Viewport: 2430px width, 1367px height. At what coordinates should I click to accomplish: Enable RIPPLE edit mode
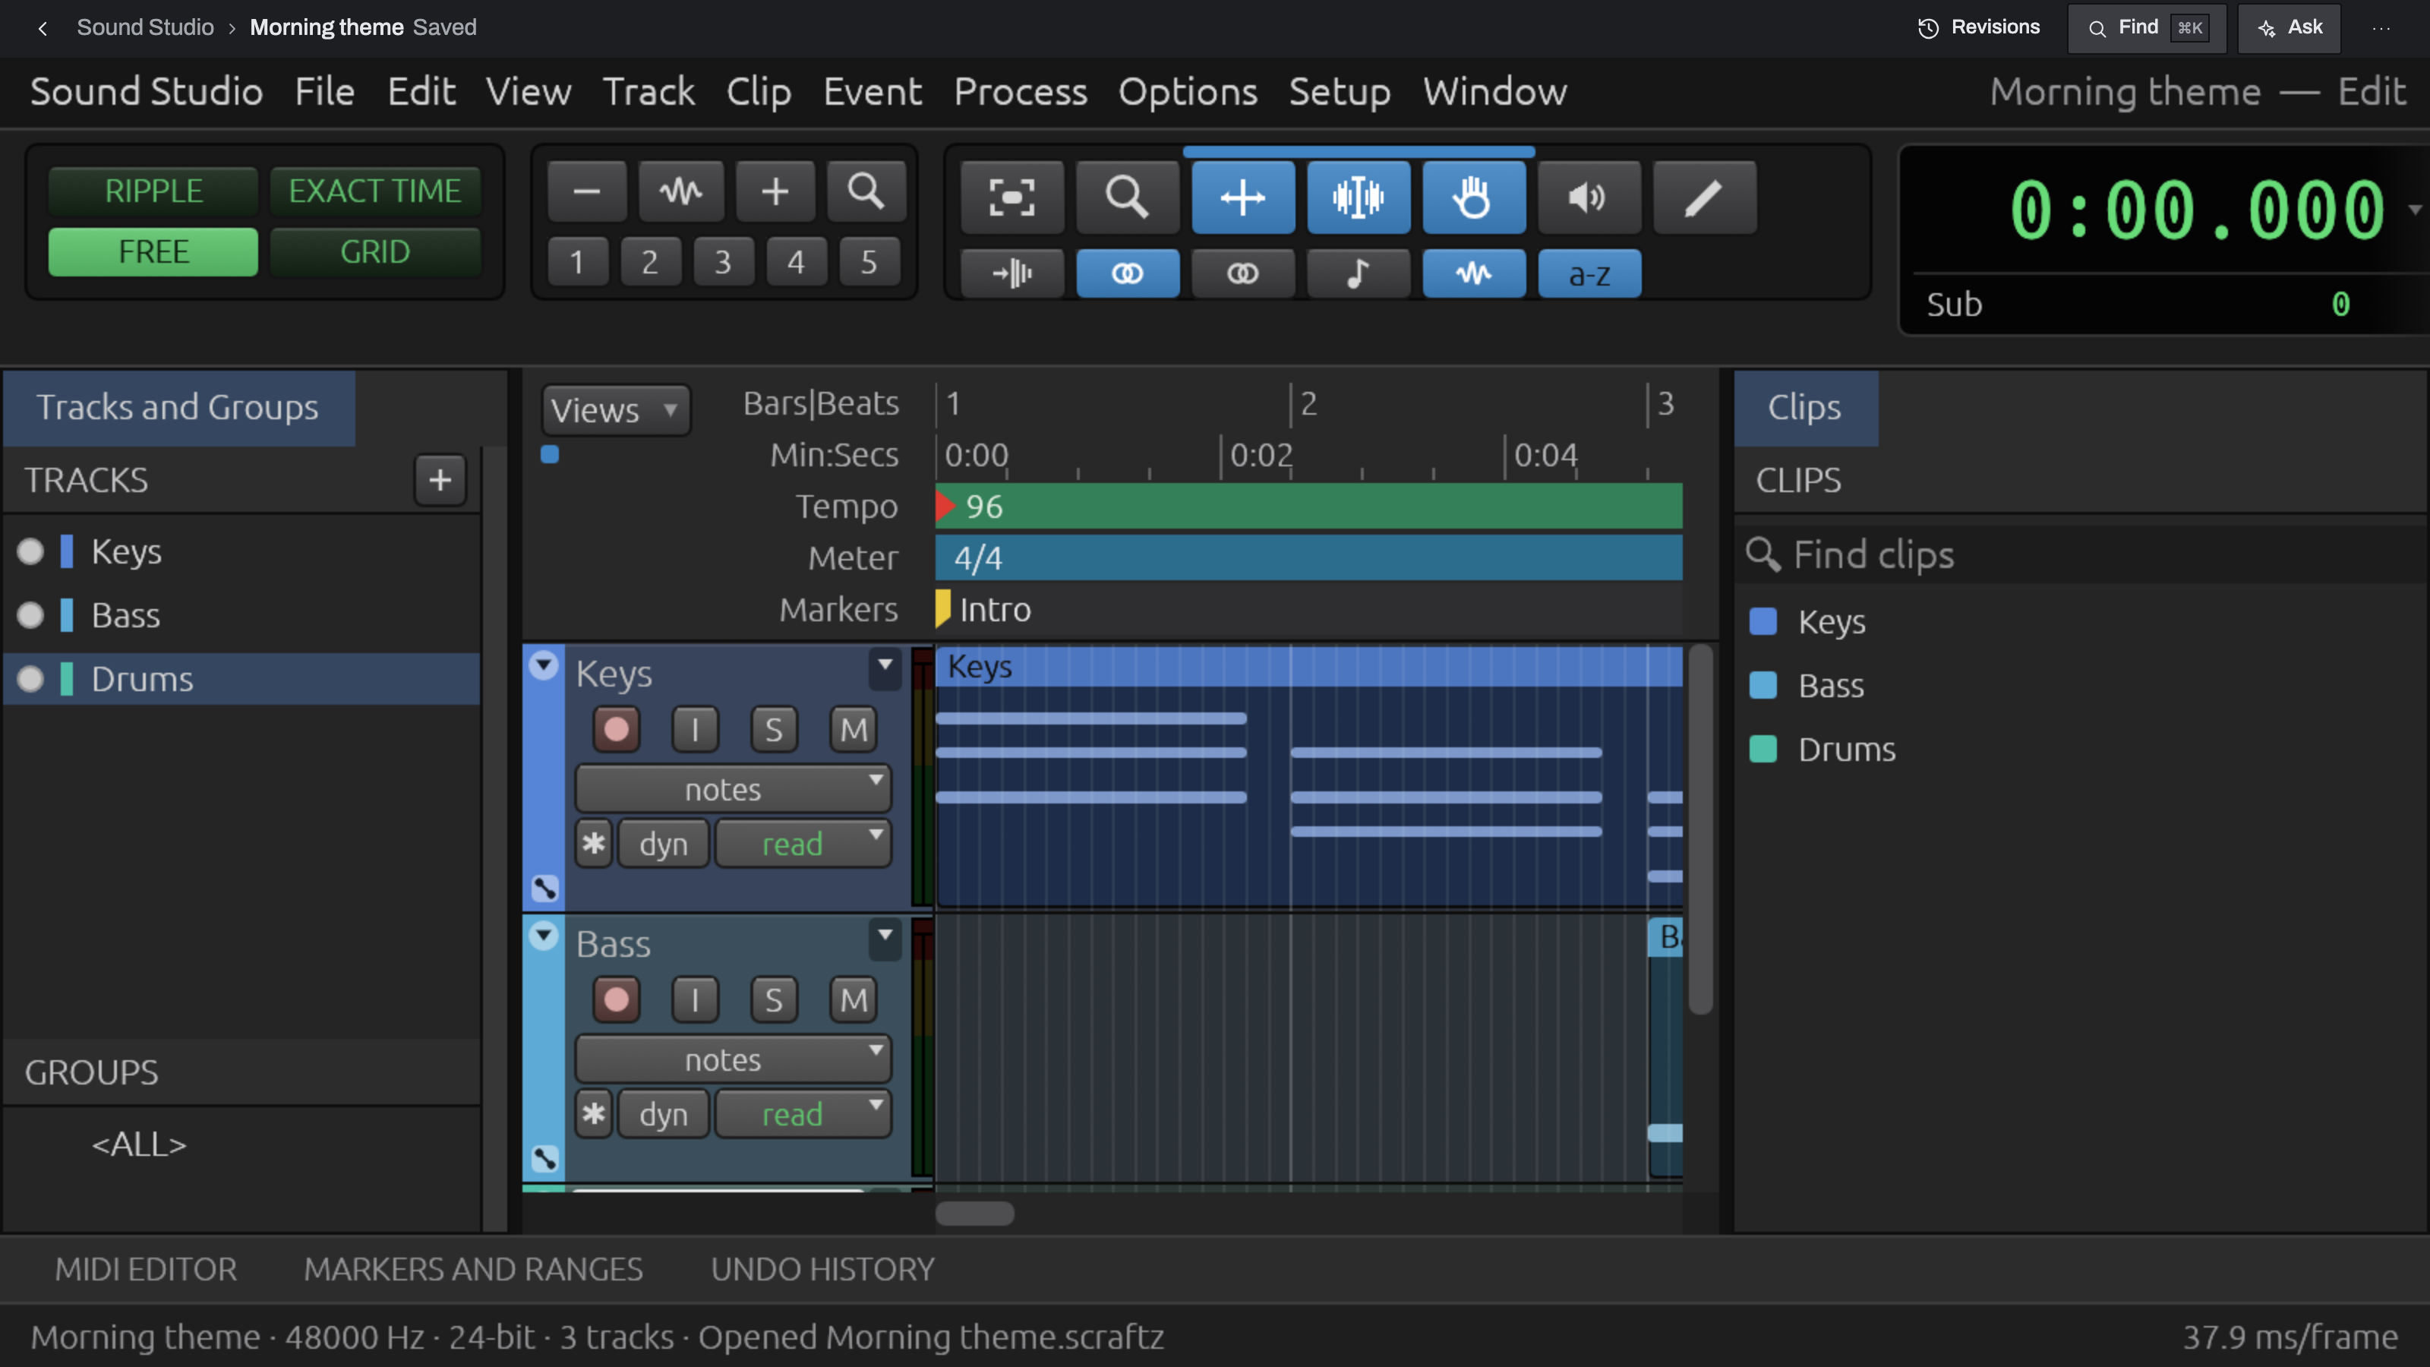pos(153,191)
